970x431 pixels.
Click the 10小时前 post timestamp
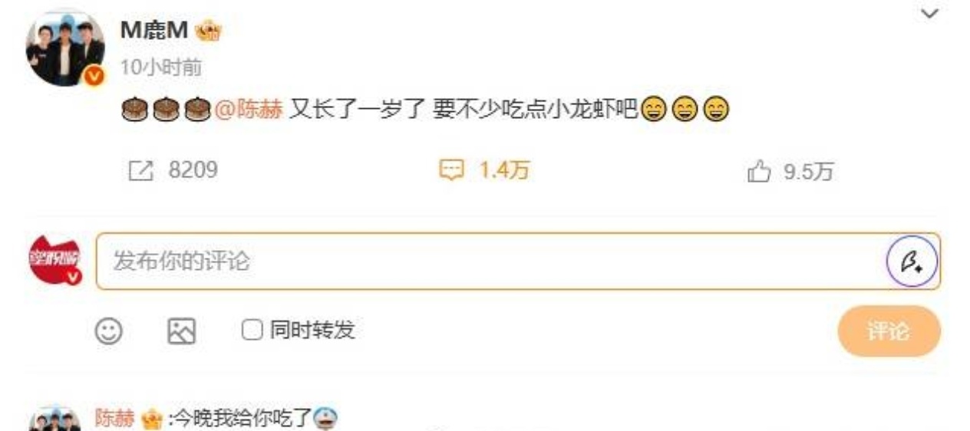tap(161, 67)
